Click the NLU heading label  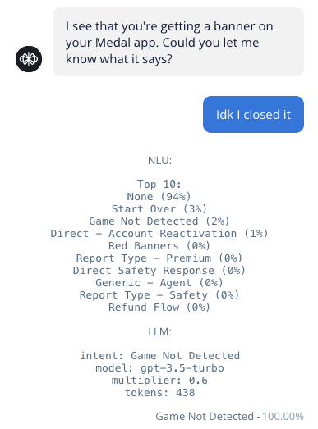(x=160, y=160)
